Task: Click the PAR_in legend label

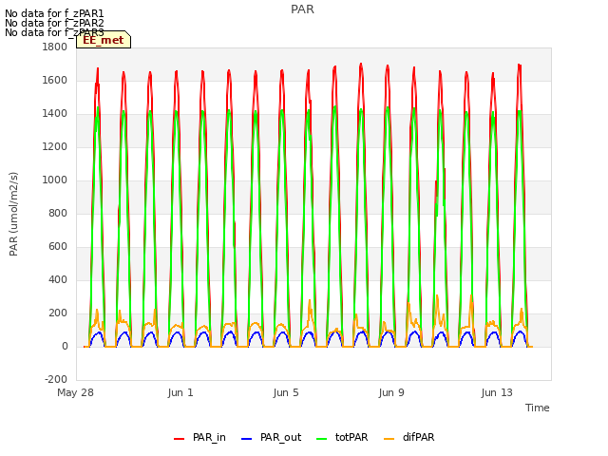Action: [209, 437]
